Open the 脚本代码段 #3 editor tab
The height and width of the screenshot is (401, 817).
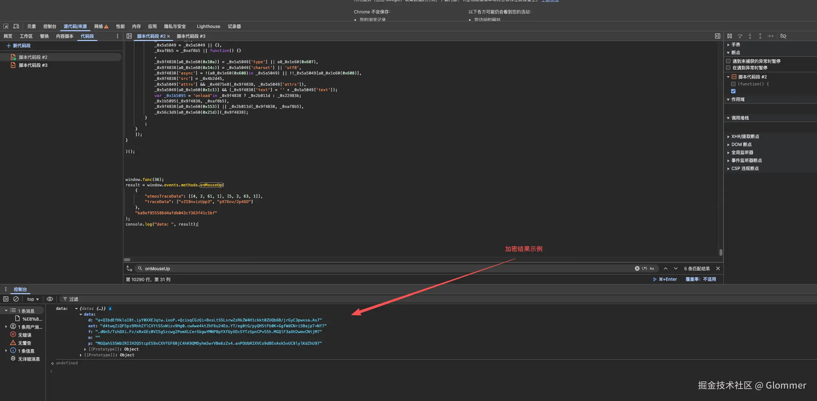191,36
